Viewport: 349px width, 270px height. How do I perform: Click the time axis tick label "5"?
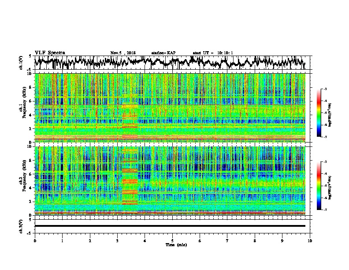coord(172,241)
